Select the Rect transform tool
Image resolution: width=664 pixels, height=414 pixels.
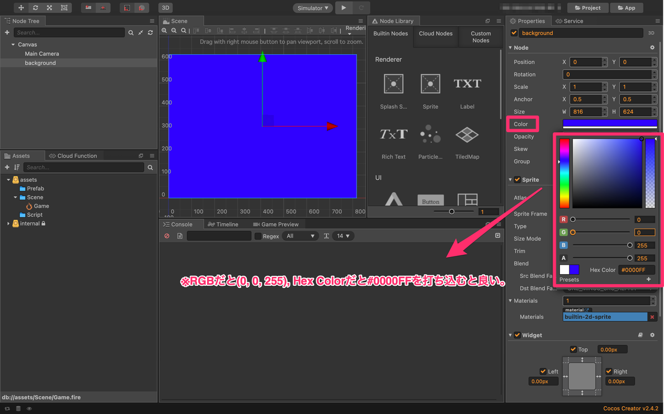(65, 8)
